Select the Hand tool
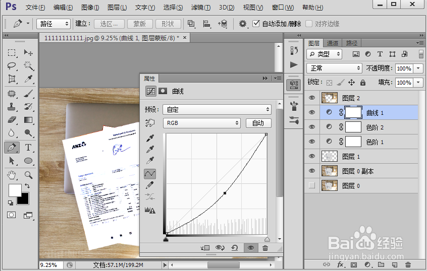 click(12, 175)
